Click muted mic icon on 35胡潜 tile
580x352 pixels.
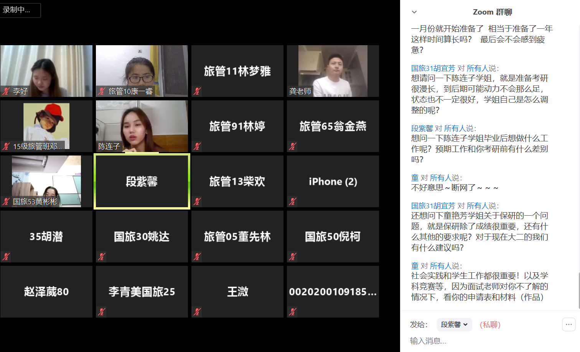click(x=6, y=257)
